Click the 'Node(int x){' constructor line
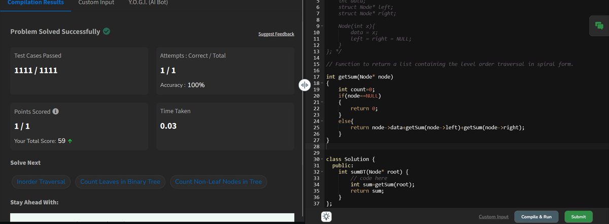 (357, 26)
